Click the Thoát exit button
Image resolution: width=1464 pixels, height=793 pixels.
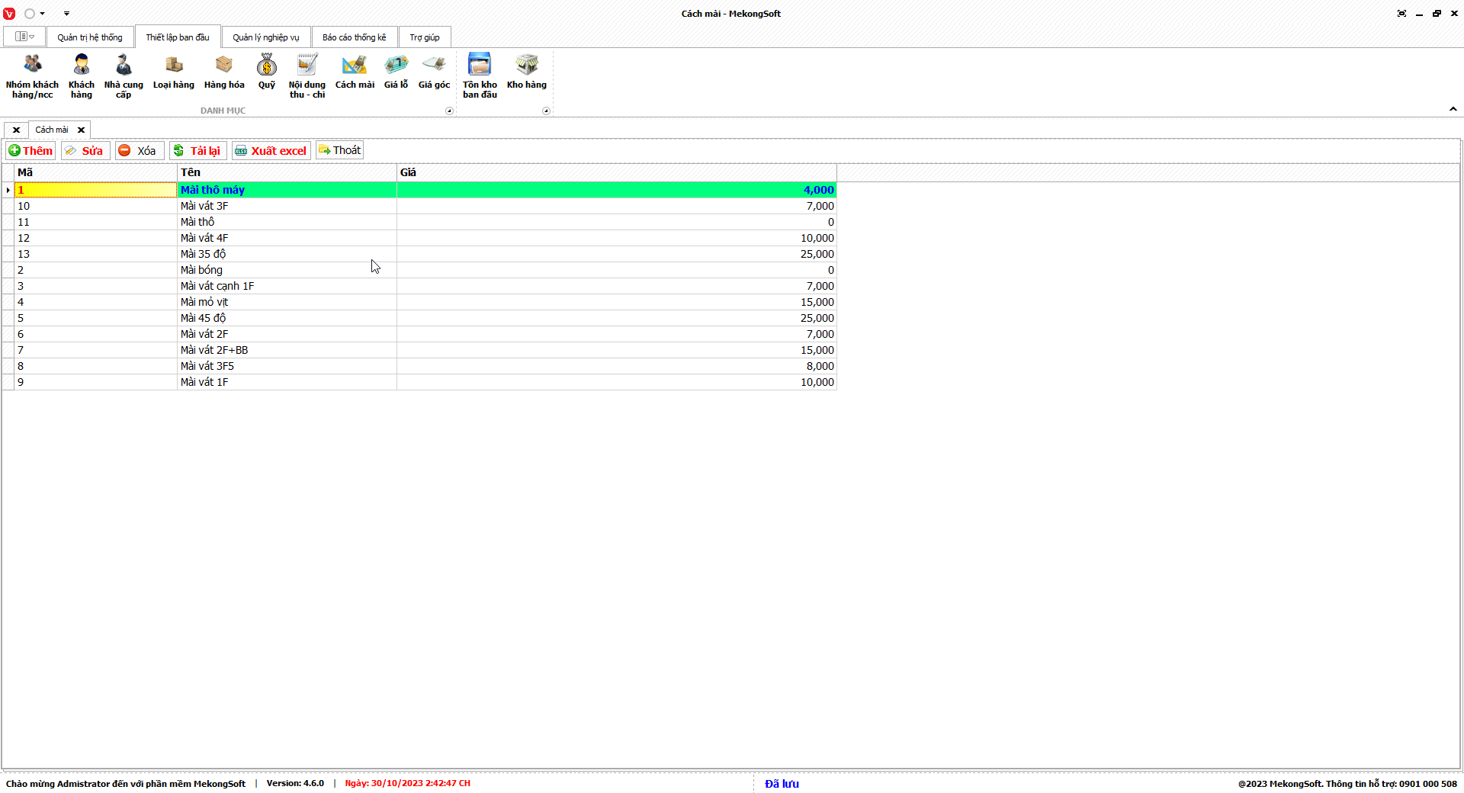coord(339,150)
